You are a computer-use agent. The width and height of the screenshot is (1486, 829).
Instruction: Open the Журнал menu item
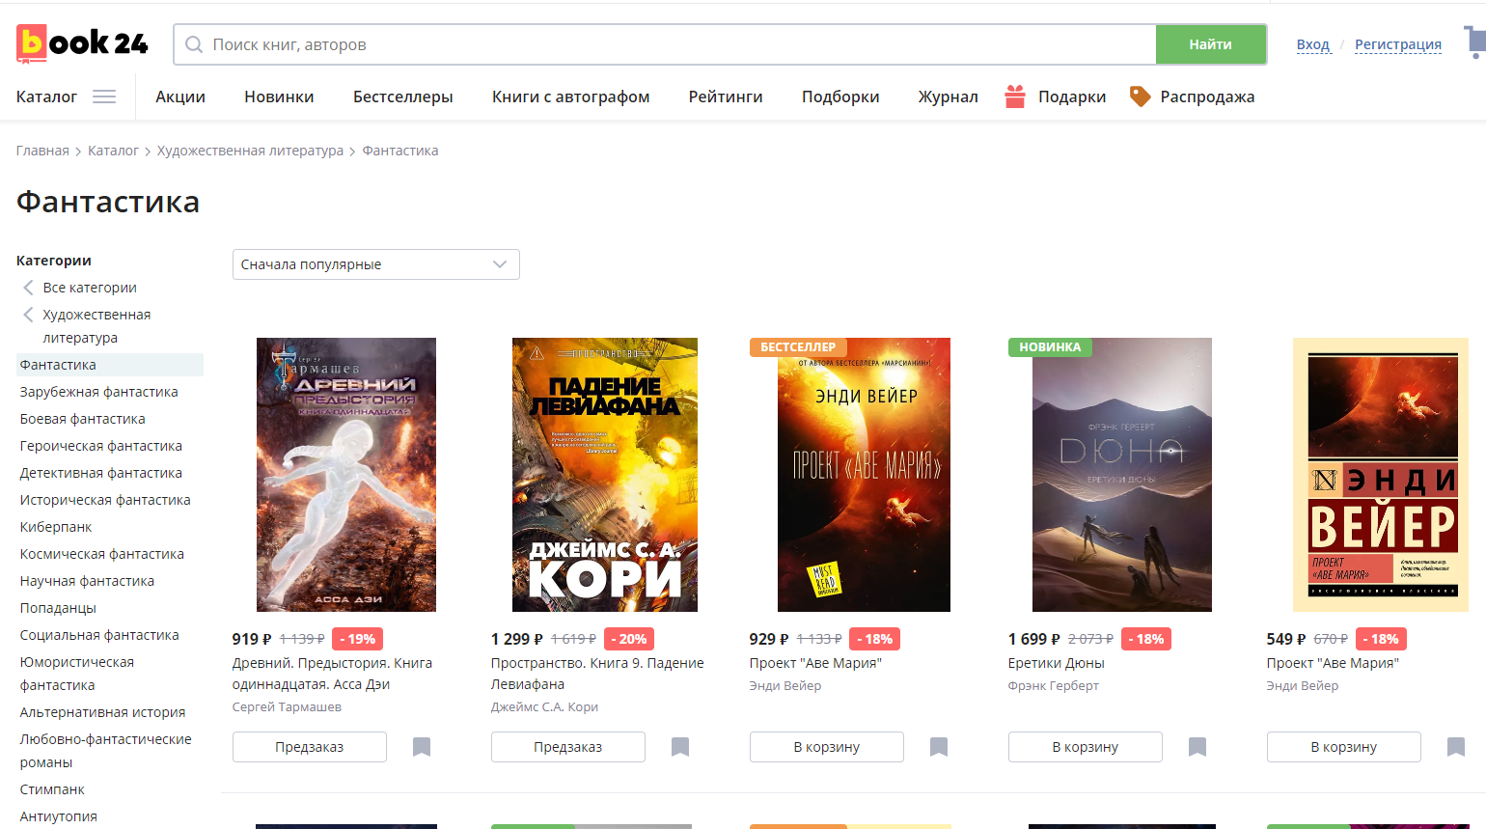tap(949, 97)
